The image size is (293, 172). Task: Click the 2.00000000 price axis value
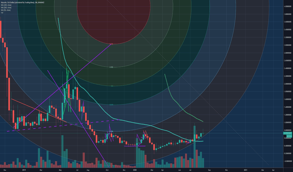pyautogui.click(x=288, y=84)
